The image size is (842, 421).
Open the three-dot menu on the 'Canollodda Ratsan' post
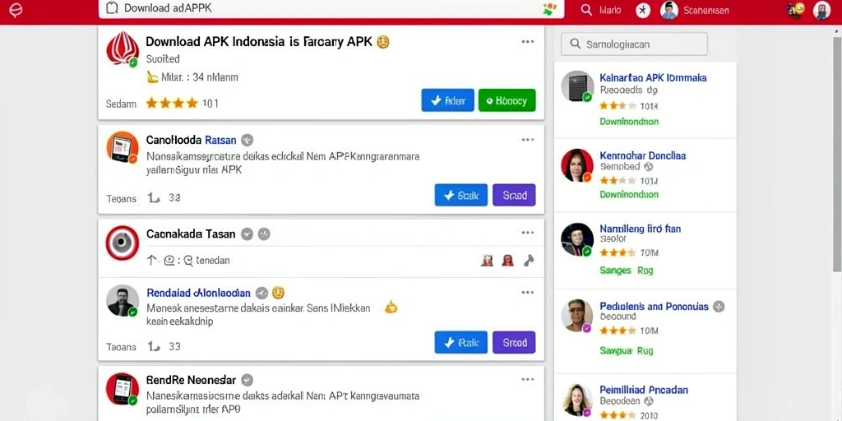coord(527,140)
